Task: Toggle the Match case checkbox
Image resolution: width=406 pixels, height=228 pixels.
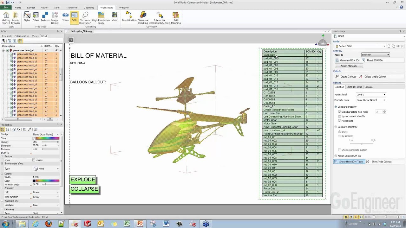Action: [340, 121]
